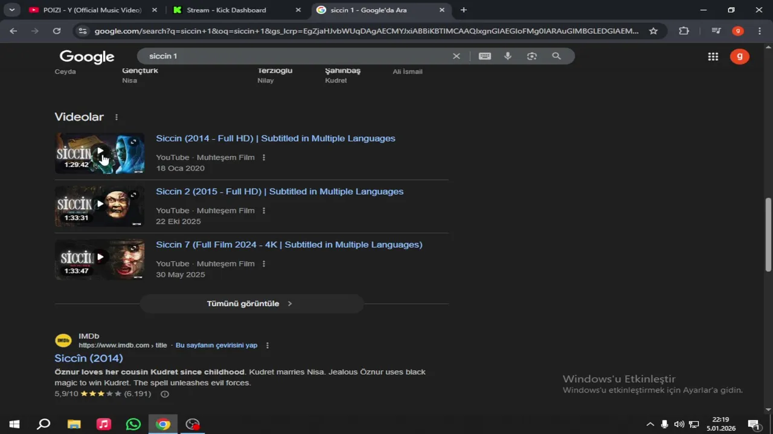Image resolution: width=773 pixels, height=434 pixels.
Task: Open the music app in taskbar
Action: [x=104, y=424]
